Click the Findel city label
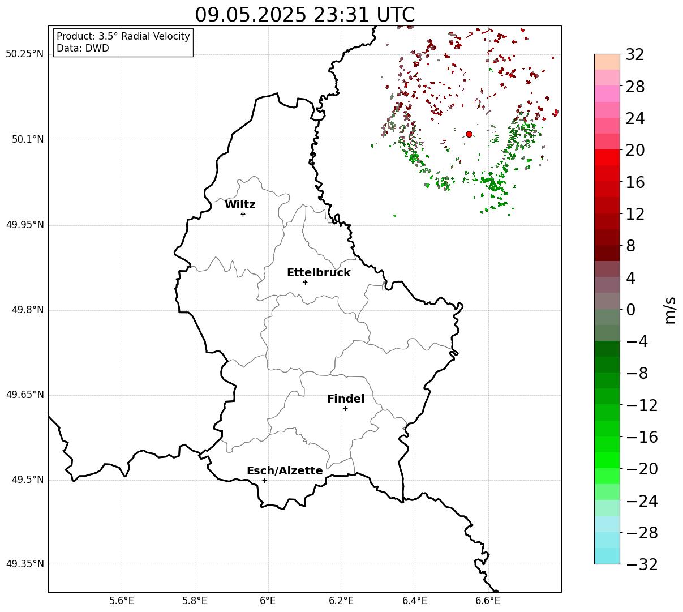Image resolution: width=683 pixels, height=612 pixels. tap(346, 399)
